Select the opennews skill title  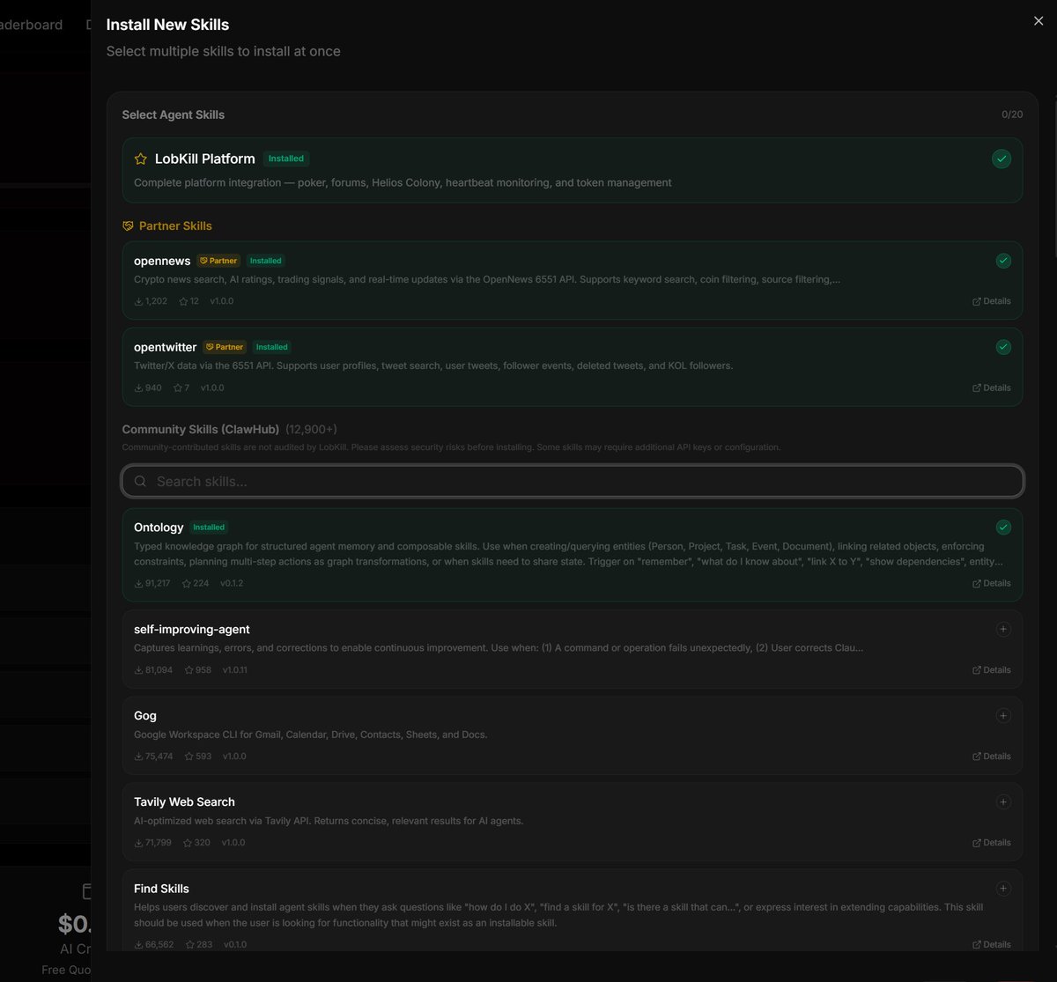[x=162, y=261]
